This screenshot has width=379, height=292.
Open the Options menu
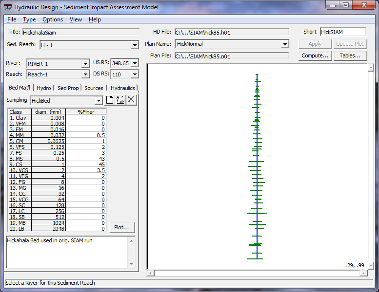click(53, 19)
